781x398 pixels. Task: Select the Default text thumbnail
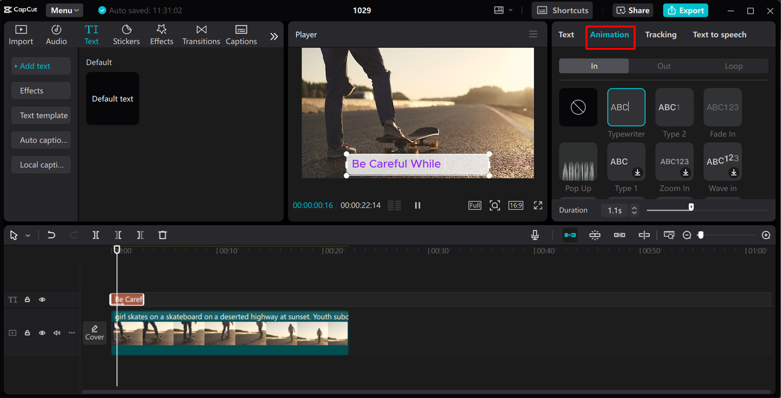point(112,98)
